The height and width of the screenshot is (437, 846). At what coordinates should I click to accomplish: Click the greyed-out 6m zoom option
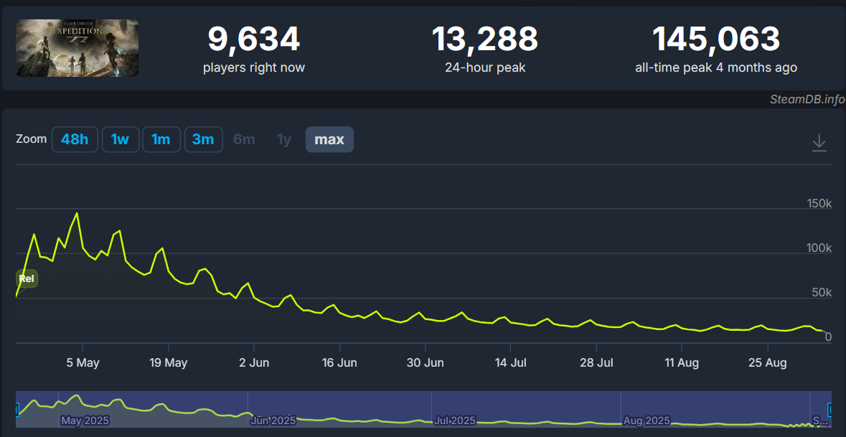[244, 139]
